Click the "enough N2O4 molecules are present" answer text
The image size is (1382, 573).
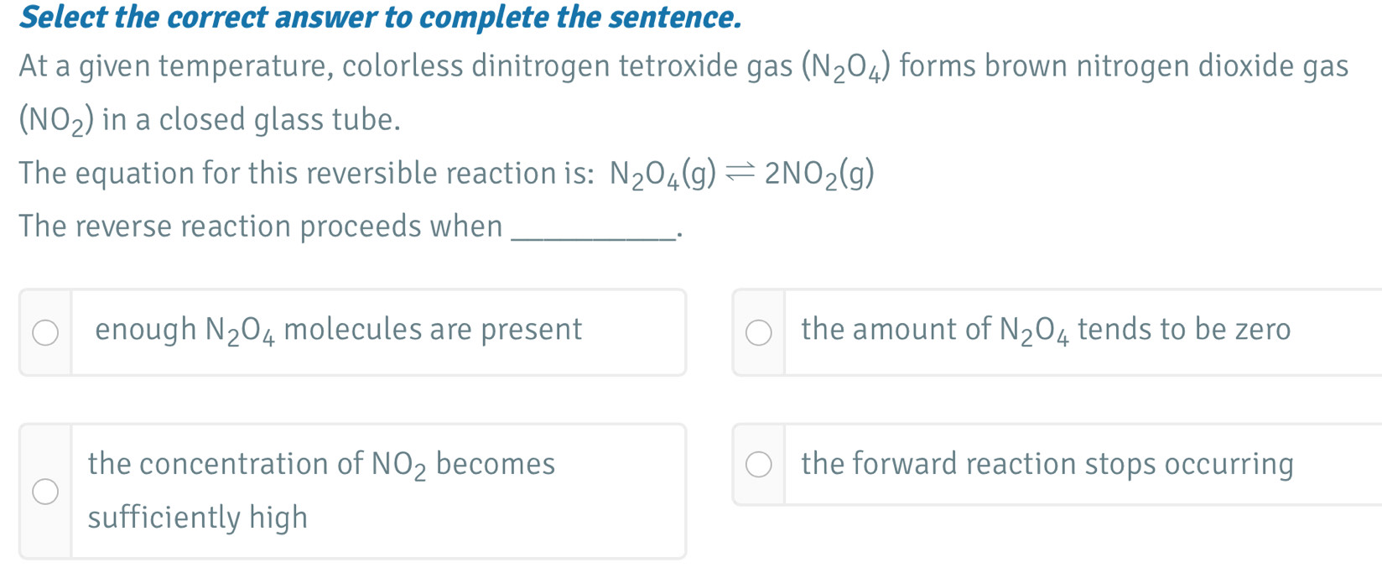pyautogui.click(x=338, y=330)
